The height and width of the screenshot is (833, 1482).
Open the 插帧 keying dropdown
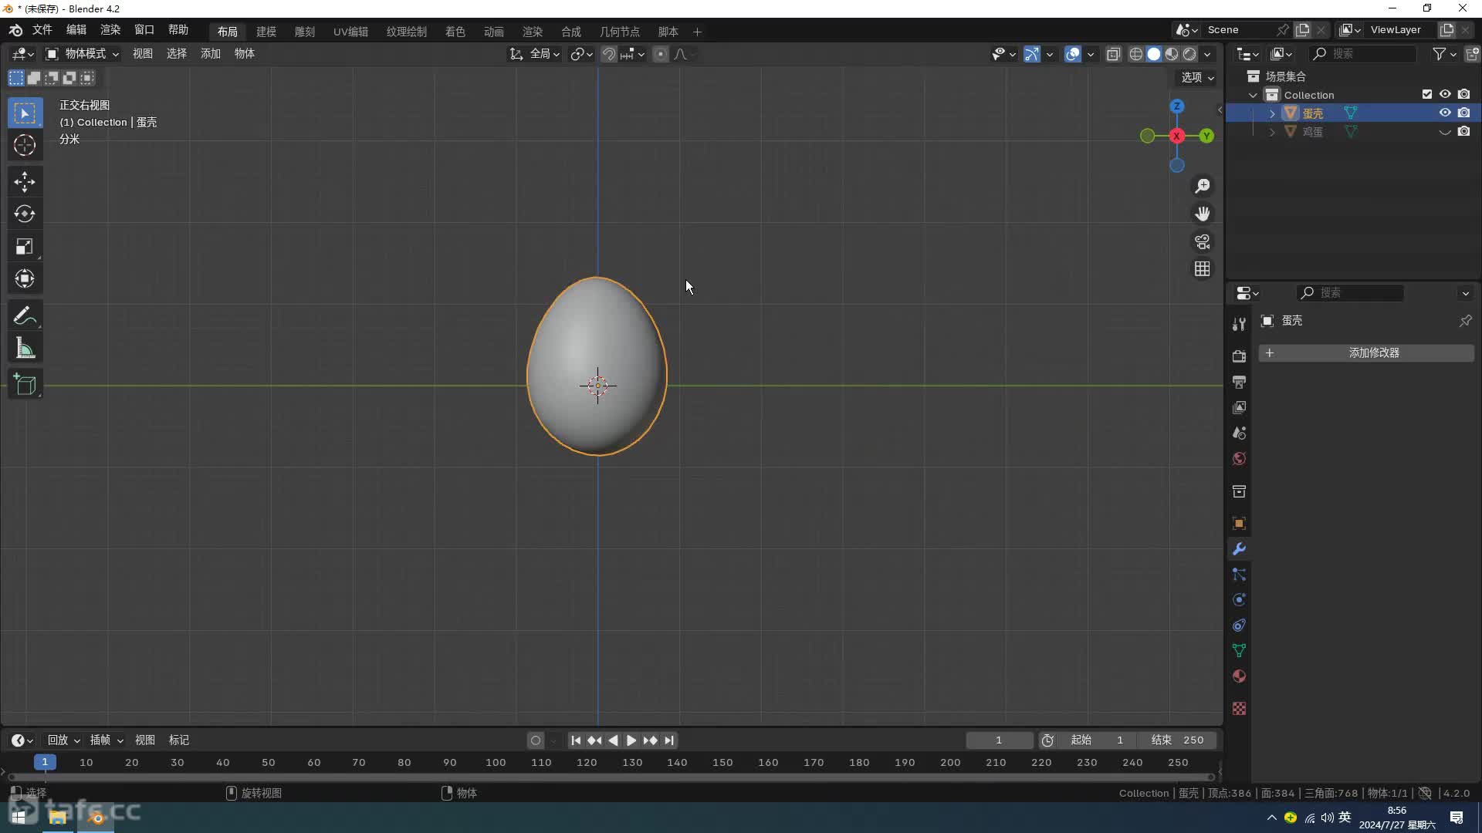[107, 740]
